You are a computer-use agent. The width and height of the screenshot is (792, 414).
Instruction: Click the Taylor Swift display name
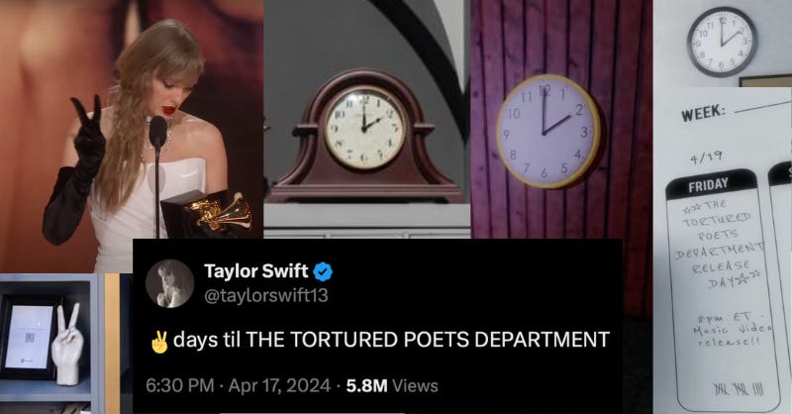tap(256, 271)
